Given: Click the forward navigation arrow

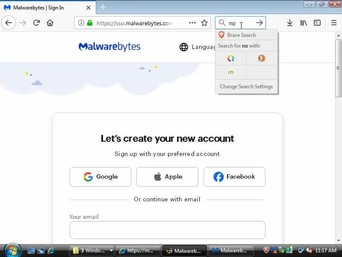Looking at the screenshot, I should 23,23.
